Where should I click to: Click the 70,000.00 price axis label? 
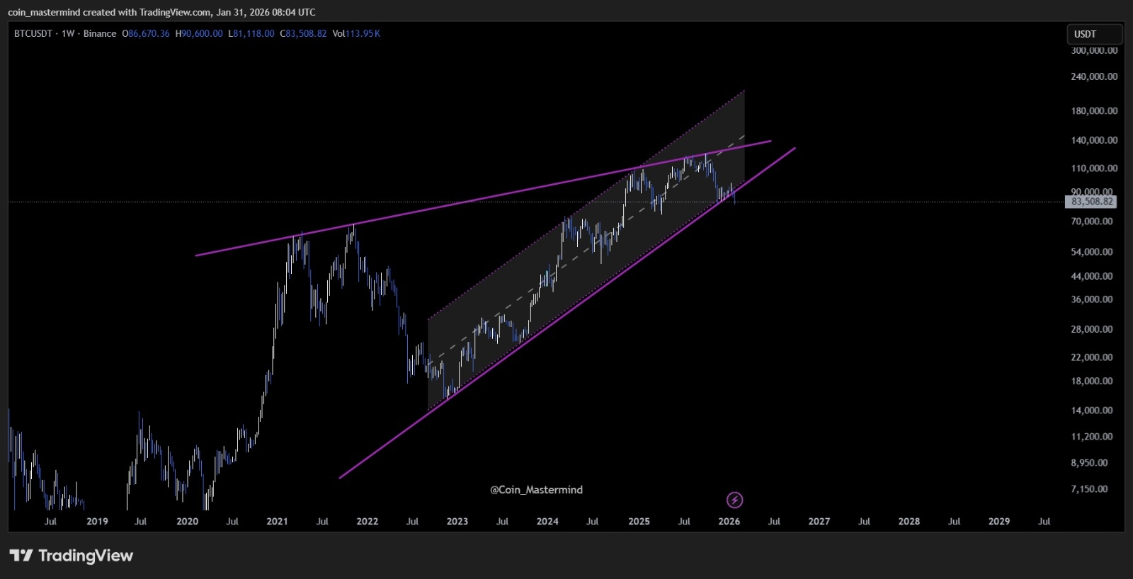pyautogui.click(x=1092, y=222)
